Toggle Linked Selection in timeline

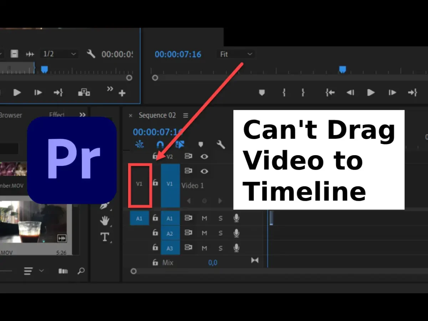[180, 144]
